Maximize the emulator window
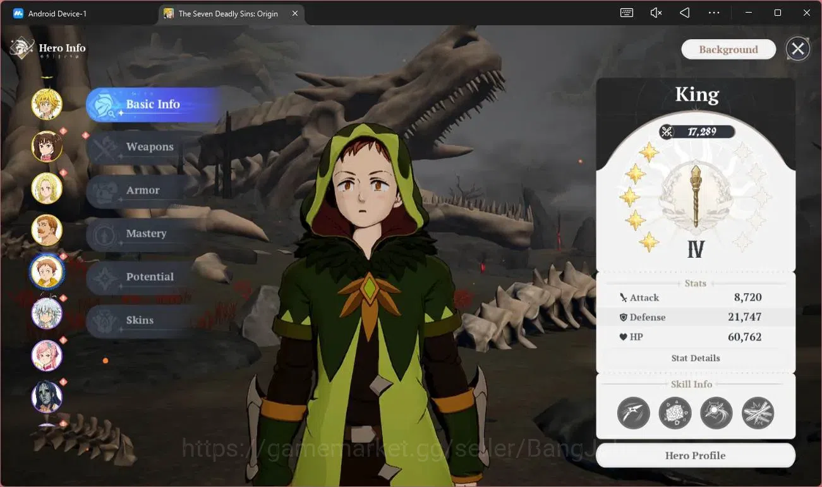Image resolution: width=822 pixels, height=487 pixels. click(x=778, y=13)
